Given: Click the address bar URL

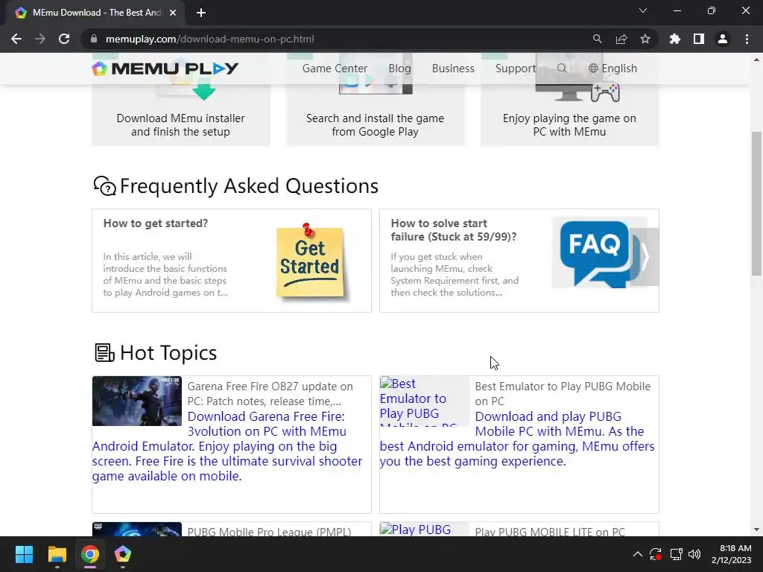Looking at the screenshot, I should [209, 39].
